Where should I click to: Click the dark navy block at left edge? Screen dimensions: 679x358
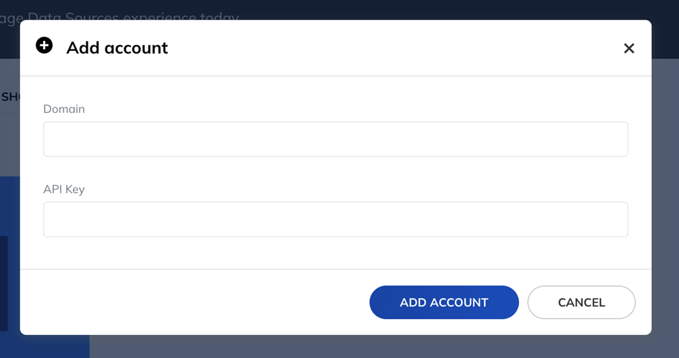(4, 283)
